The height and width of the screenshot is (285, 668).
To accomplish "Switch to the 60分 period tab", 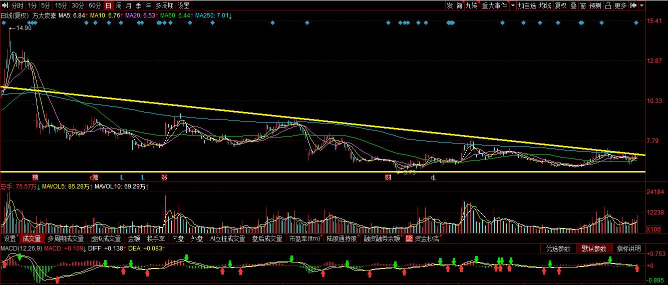I will 94,5.
